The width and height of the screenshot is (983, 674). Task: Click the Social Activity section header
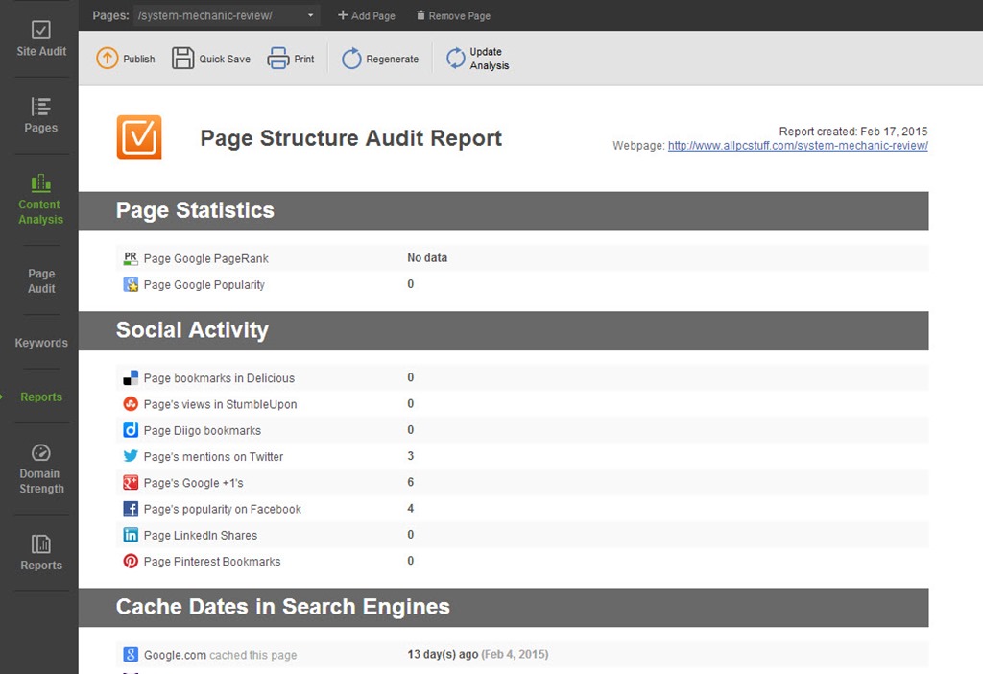pyautogui.click(x=503, y=330)
